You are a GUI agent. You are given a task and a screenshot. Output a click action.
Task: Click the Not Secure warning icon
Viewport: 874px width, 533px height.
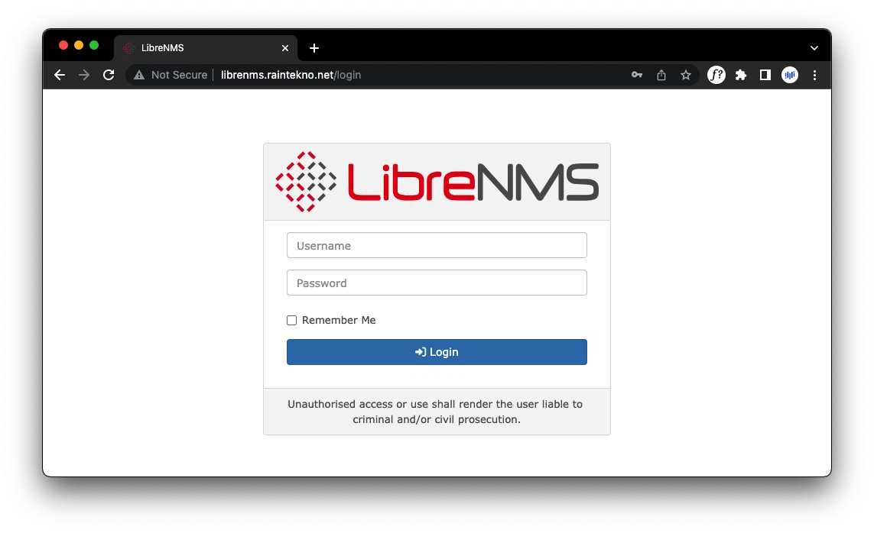point(139,75)
